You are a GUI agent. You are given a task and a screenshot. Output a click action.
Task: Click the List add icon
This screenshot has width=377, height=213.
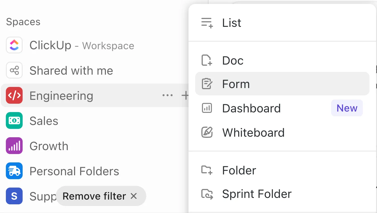(207, 23)
